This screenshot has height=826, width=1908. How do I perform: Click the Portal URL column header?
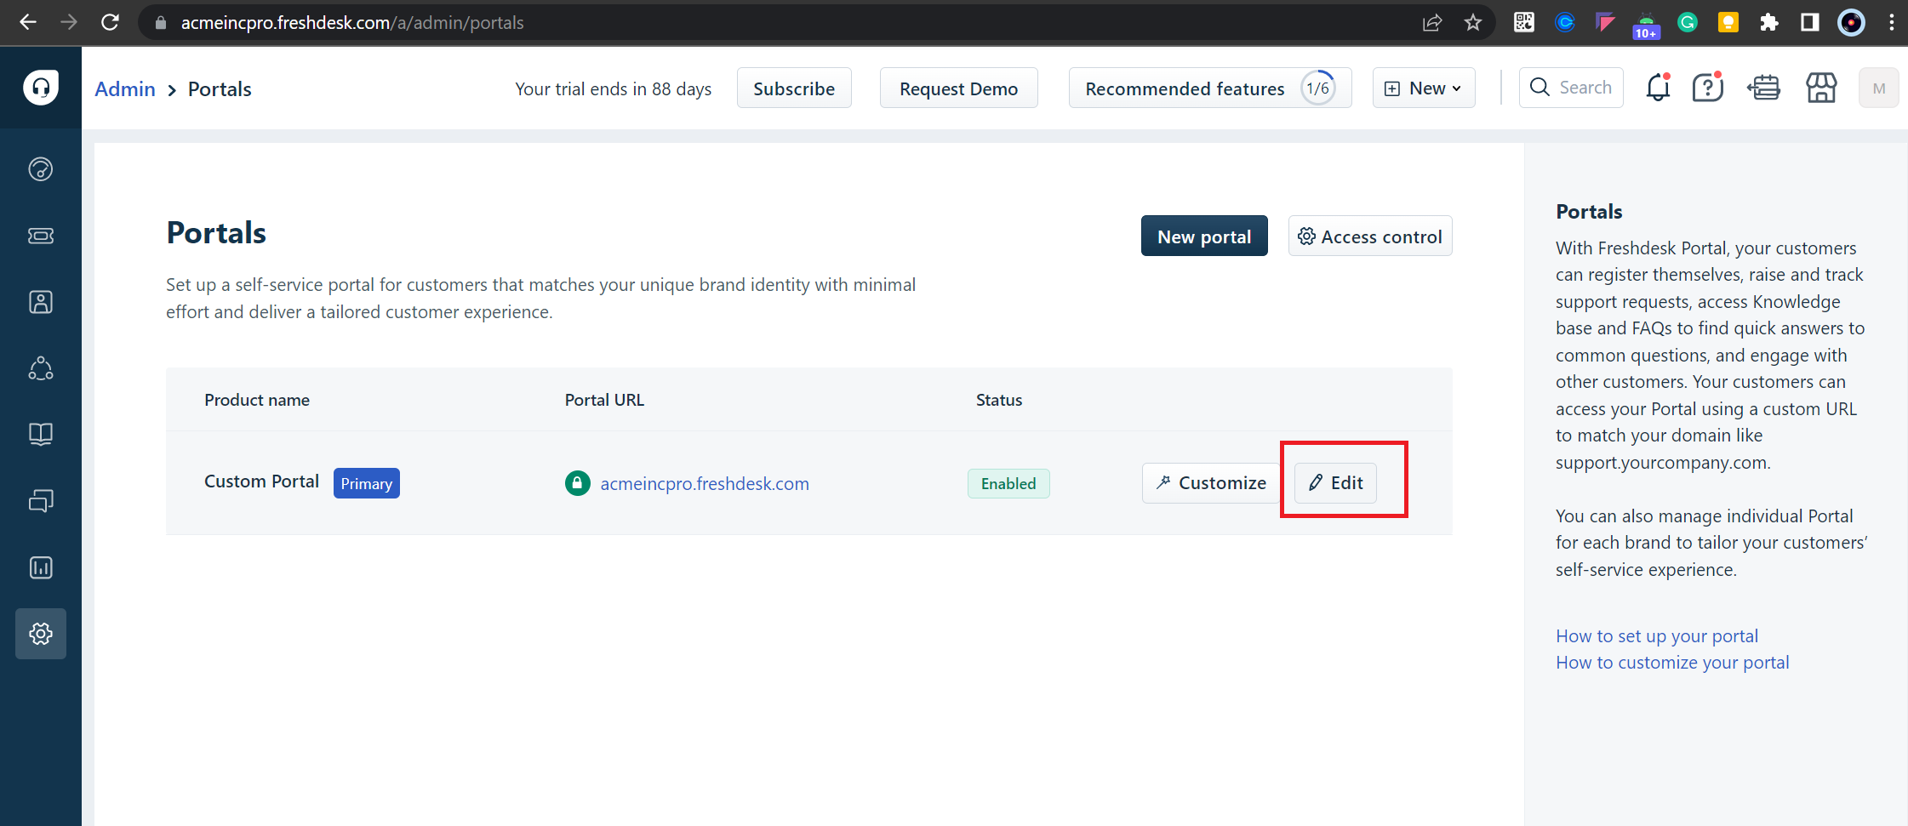[x=604, y=400]
